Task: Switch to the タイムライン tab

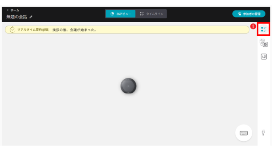Action: tap(151, 14)
